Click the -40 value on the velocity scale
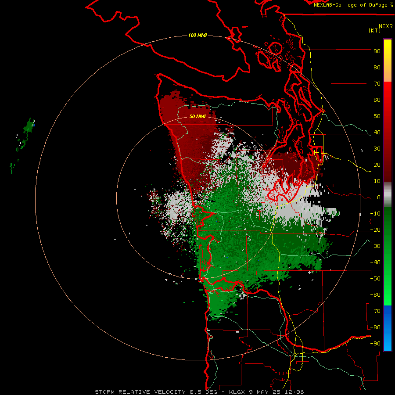The height and width of the screenshot is (395, 395). tap(375, 262)
